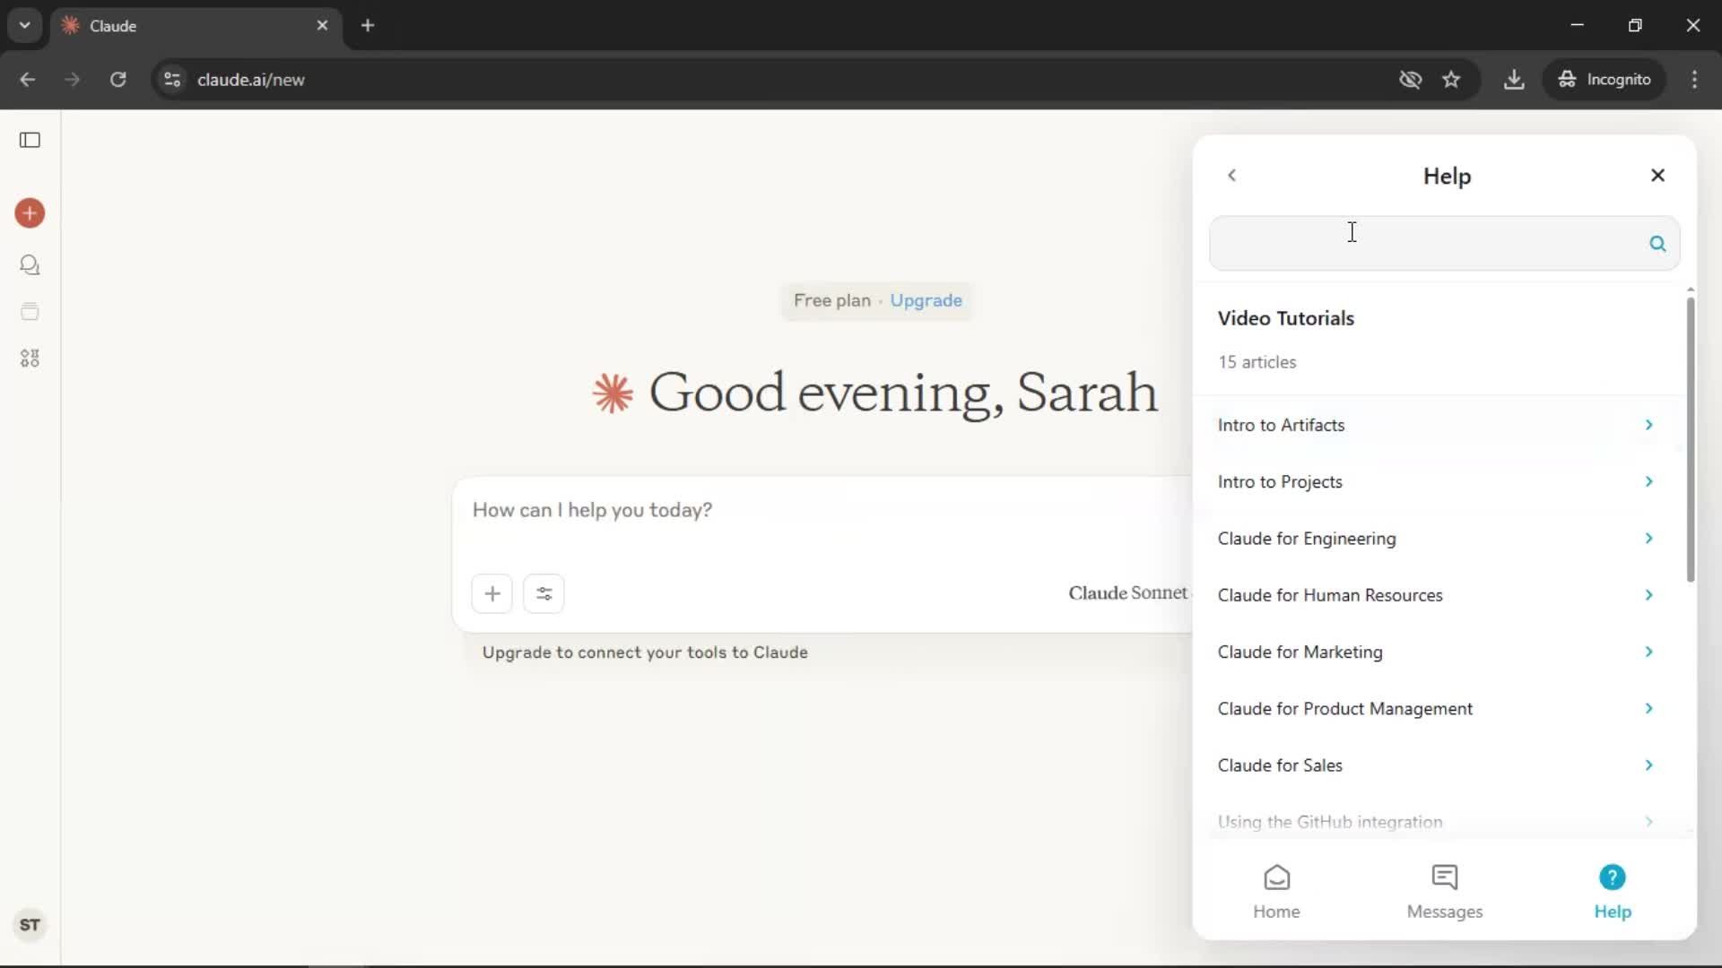This screenshot has width=1722, height=968.
Task: Click the Upgrade link beside Free plan
Action: 926,300
